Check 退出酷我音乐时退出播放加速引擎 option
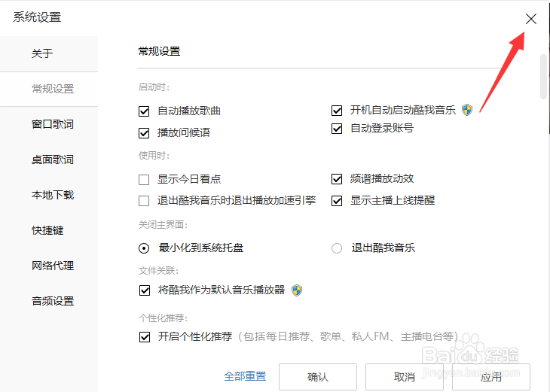Viewport: 550px width, 392px height. (144, 201)
